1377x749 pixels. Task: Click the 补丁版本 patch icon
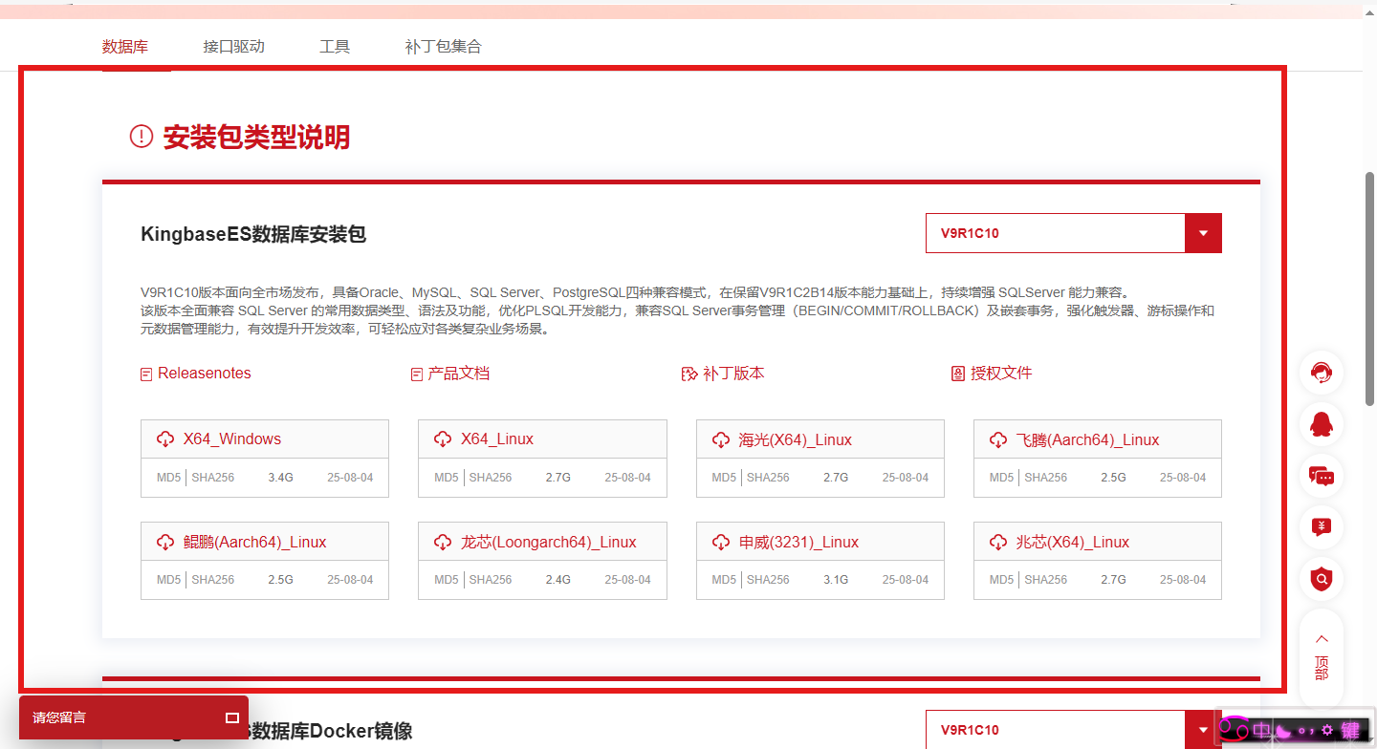689,374
